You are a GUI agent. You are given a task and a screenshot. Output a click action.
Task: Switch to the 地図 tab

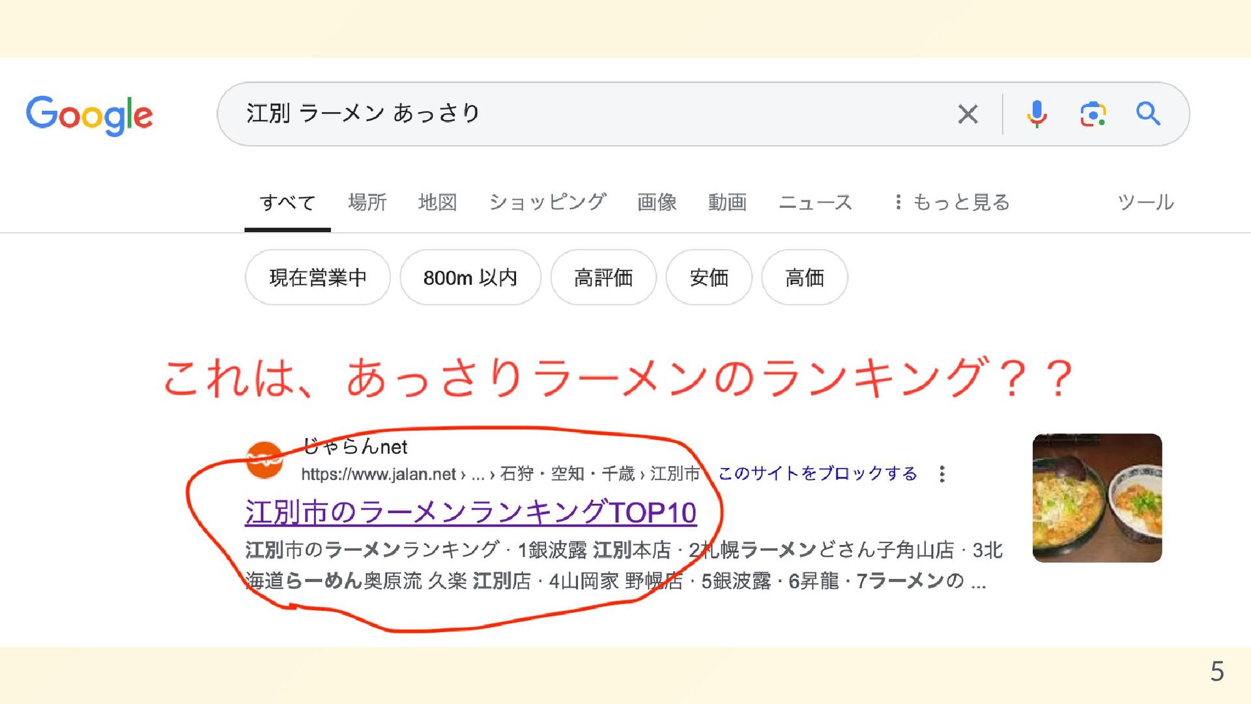tap(438, 202)
